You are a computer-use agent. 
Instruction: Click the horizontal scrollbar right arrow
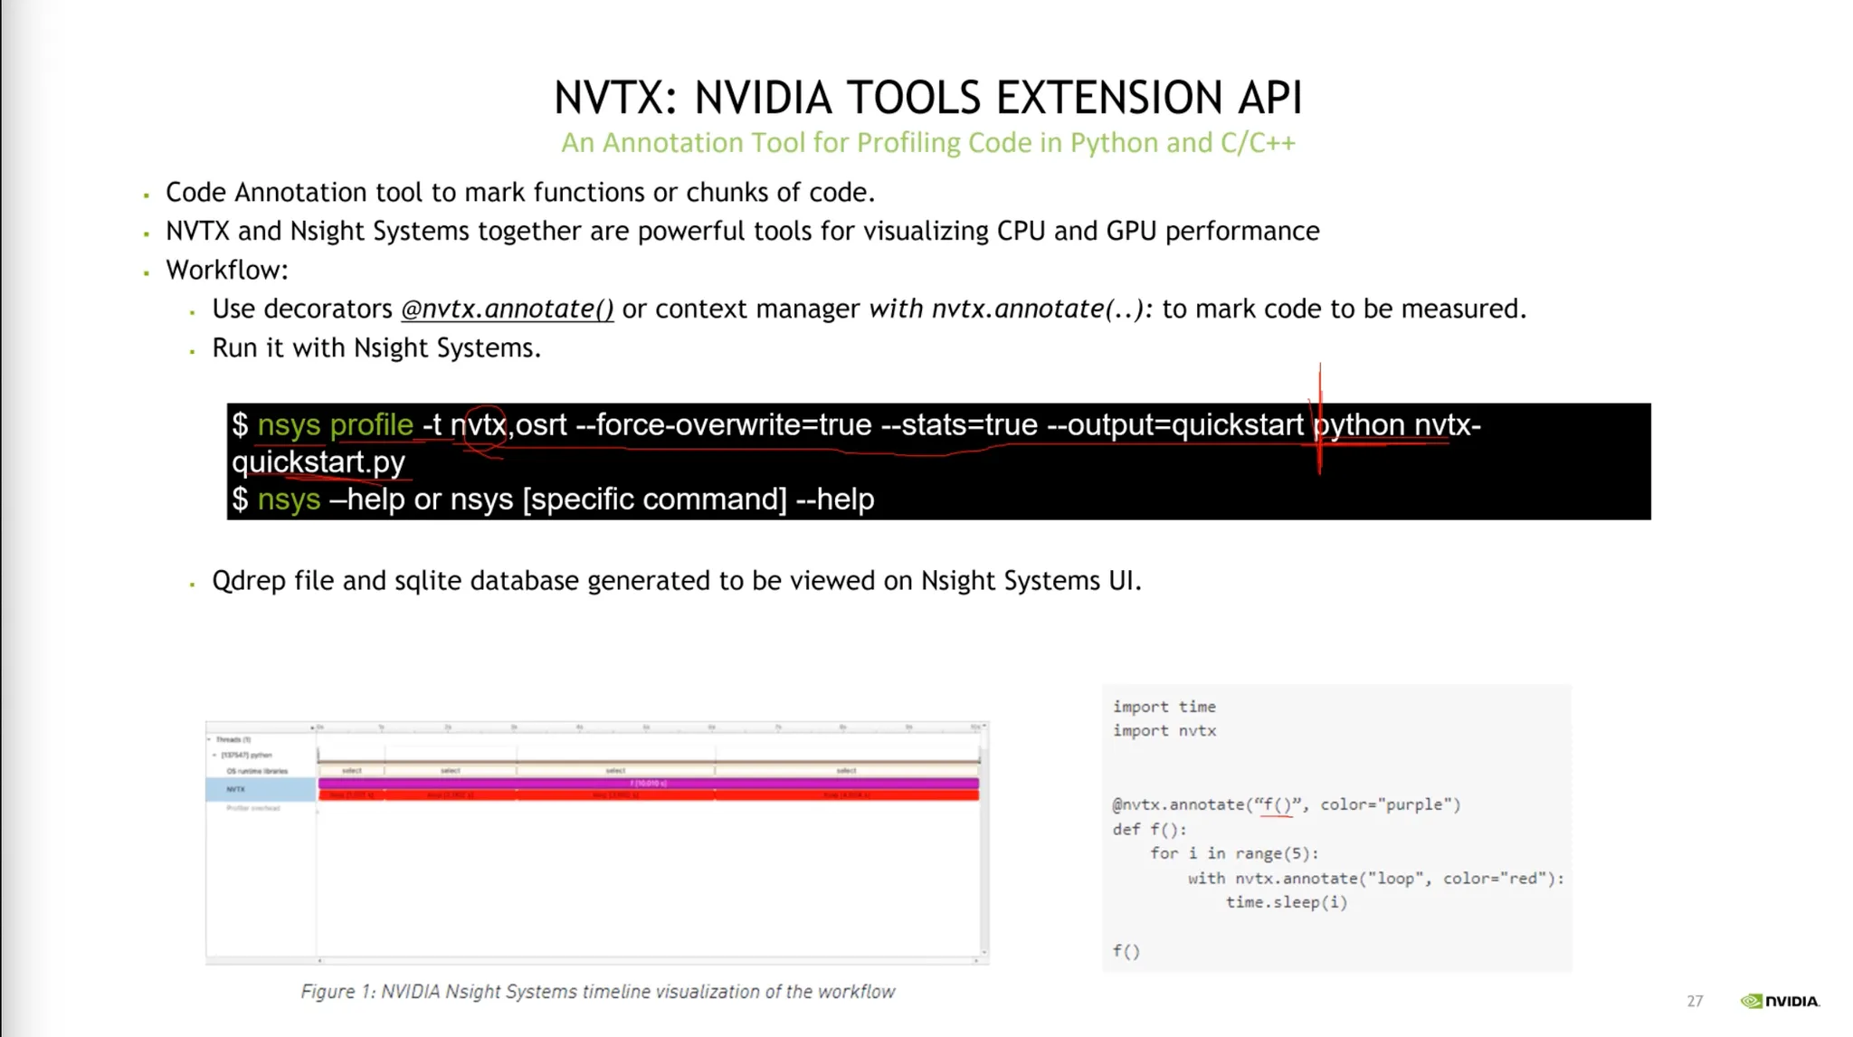[x=975, y=960]
